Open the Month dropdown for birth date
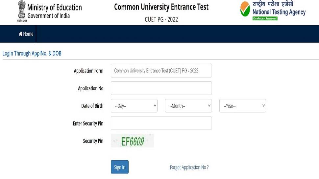Screen dimensions: 319x179 (188, 106)
